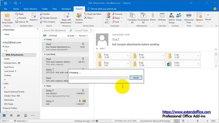Switch to Calendar view icon
Screen dimensions: 219x123
tap(11, 115)
